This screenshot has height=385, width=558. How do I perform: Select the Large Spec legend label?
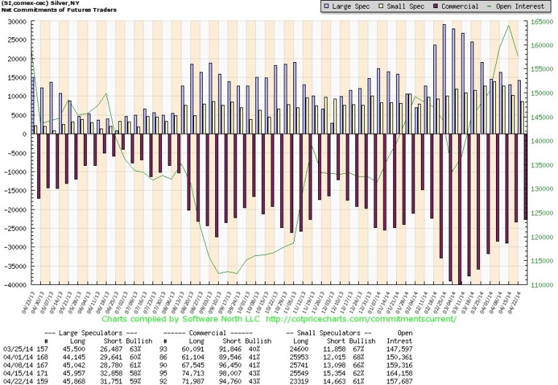pyautogui.click(x=350, y=7)
